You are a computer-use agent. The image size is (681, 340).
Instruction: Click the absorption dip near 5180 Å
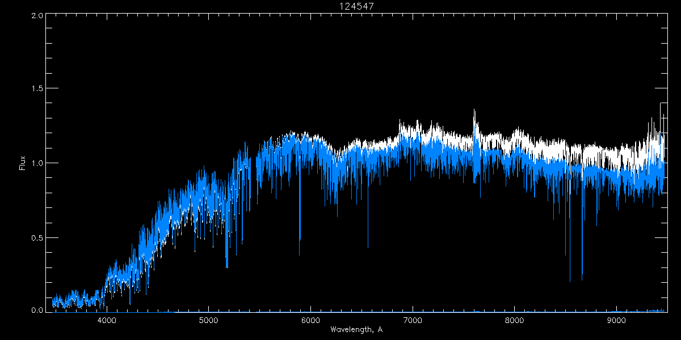[227, 265]
